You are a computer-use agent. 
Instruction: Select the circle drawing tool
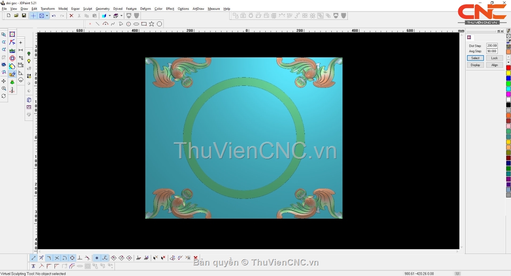coord(159,24)
